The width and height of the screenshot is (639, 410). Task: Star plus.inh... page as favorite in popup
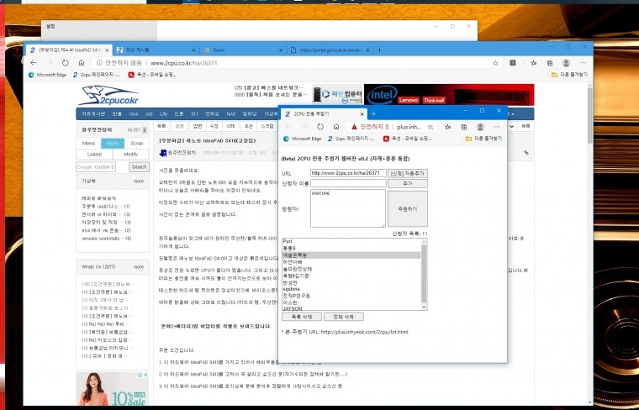(x=430, y=127)
